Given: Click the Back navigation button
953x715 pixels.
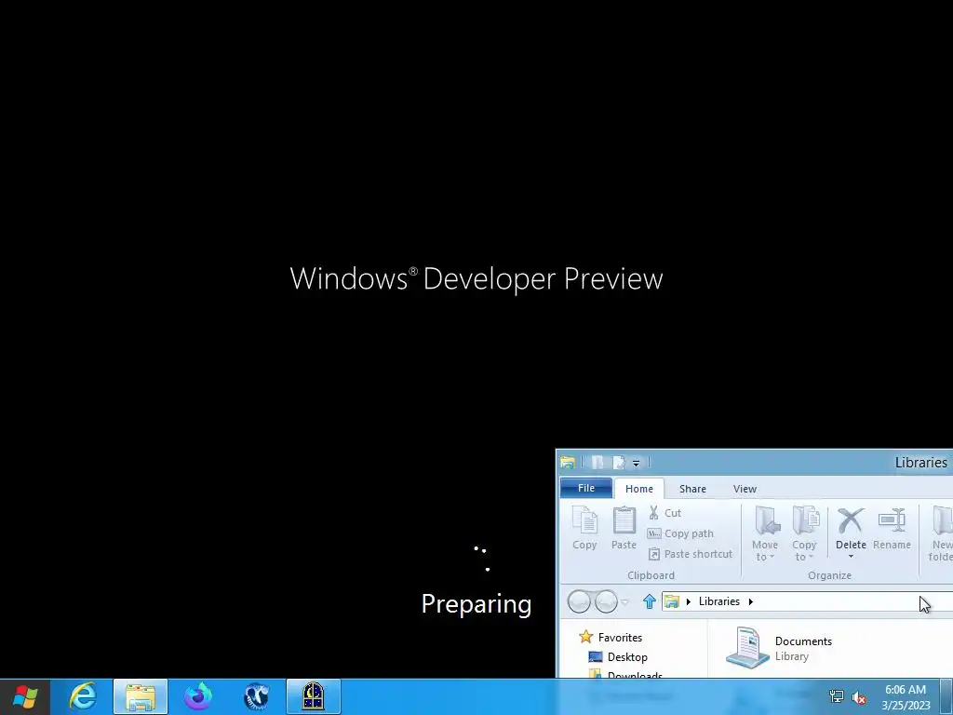Looking at the screenshot, I should [x=579, y=602].
